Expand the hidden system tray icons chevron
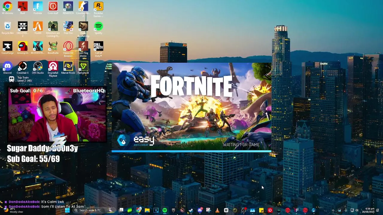 [x=333, y=210]
